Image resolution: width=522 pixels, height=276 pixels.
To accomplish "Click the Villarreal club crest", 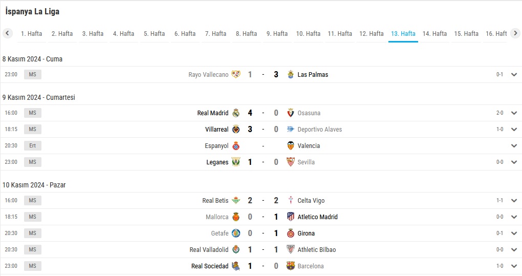I will coord(236,129).
